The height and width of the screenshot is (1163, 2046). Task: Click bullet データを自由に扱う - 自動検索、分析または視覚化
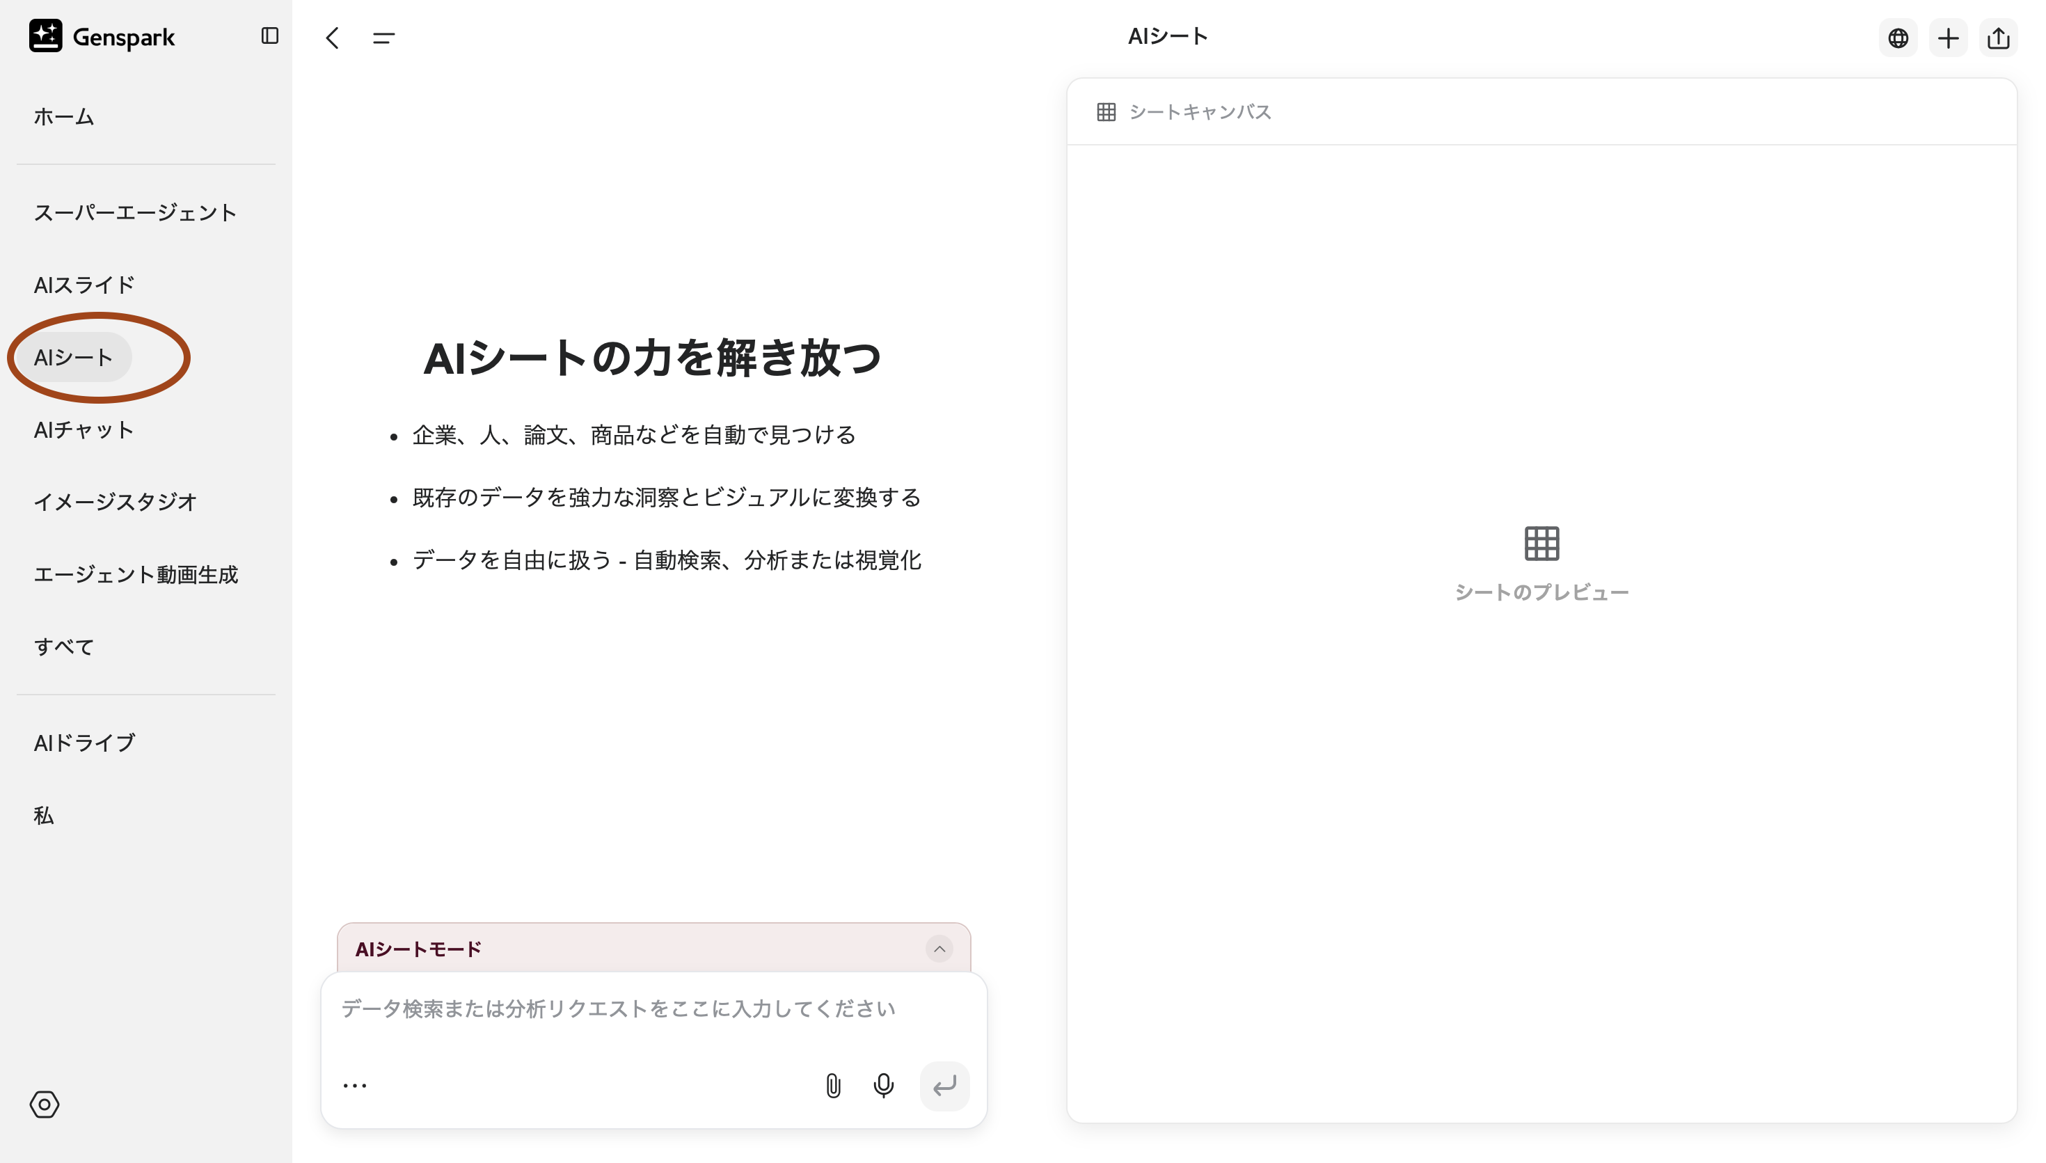coord(667,560)
